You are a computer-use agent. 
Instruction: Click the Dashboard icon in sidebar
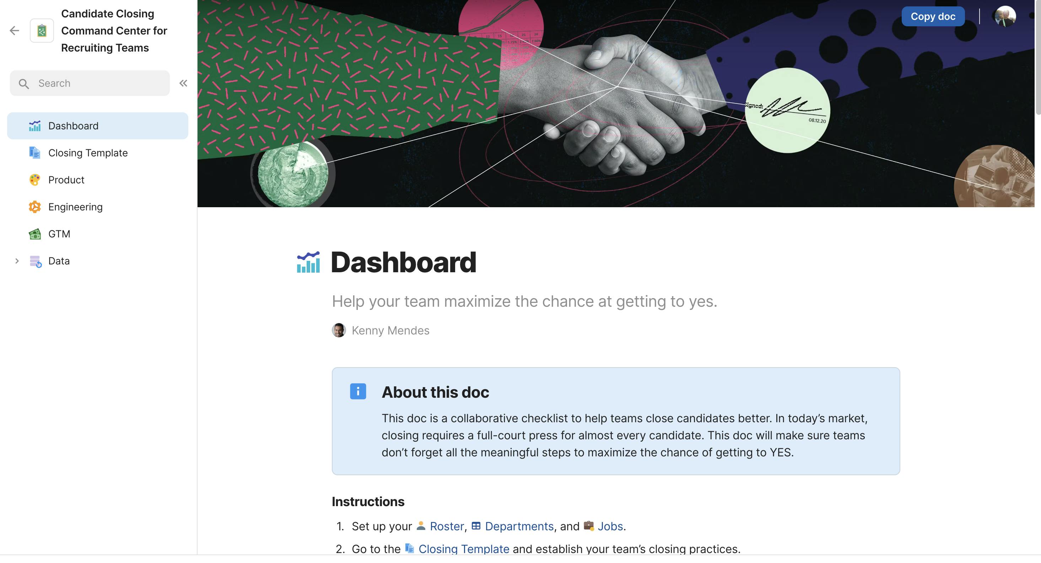coord(35,125)
